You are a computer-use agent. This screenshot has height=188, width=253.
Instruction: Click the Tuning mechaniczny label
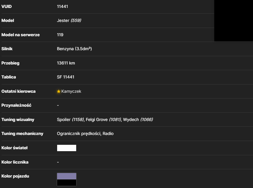pos(22,134)
